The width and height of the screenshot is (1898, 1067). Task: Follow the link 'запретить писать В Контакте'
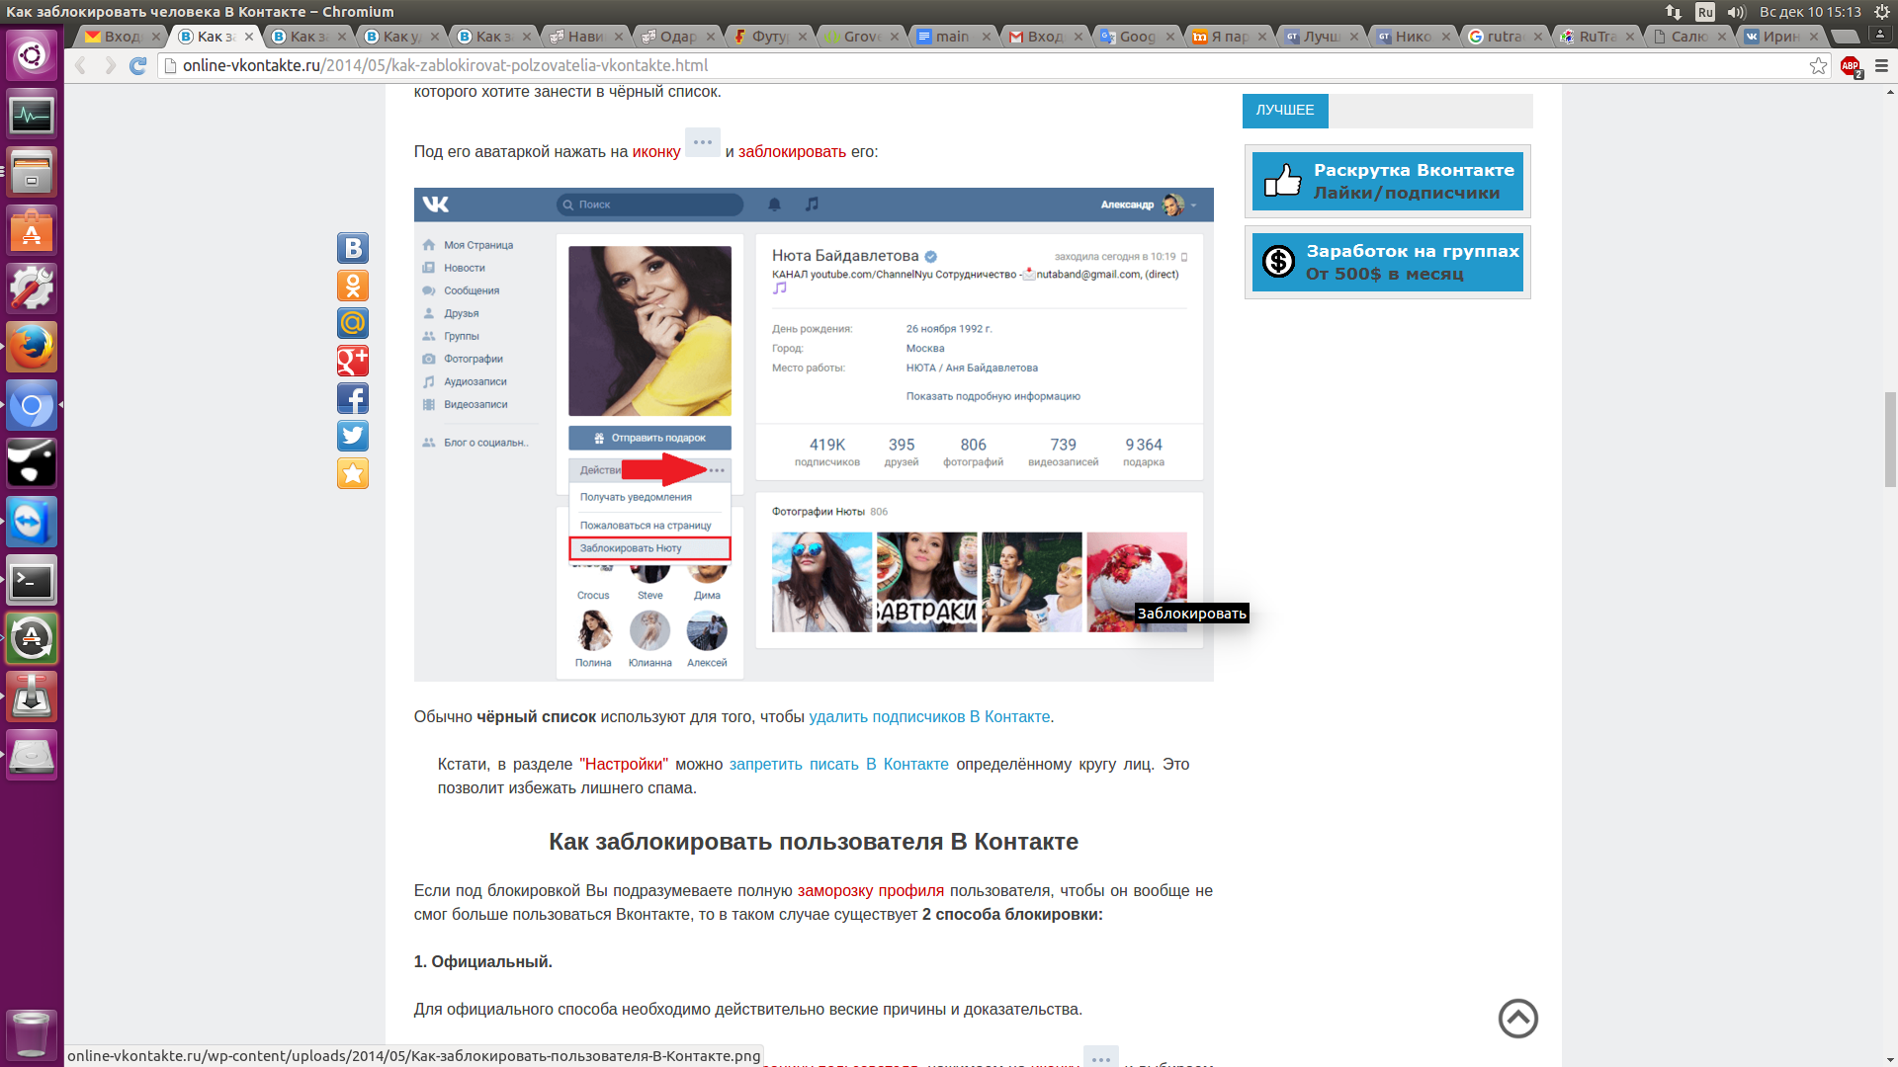838,765
